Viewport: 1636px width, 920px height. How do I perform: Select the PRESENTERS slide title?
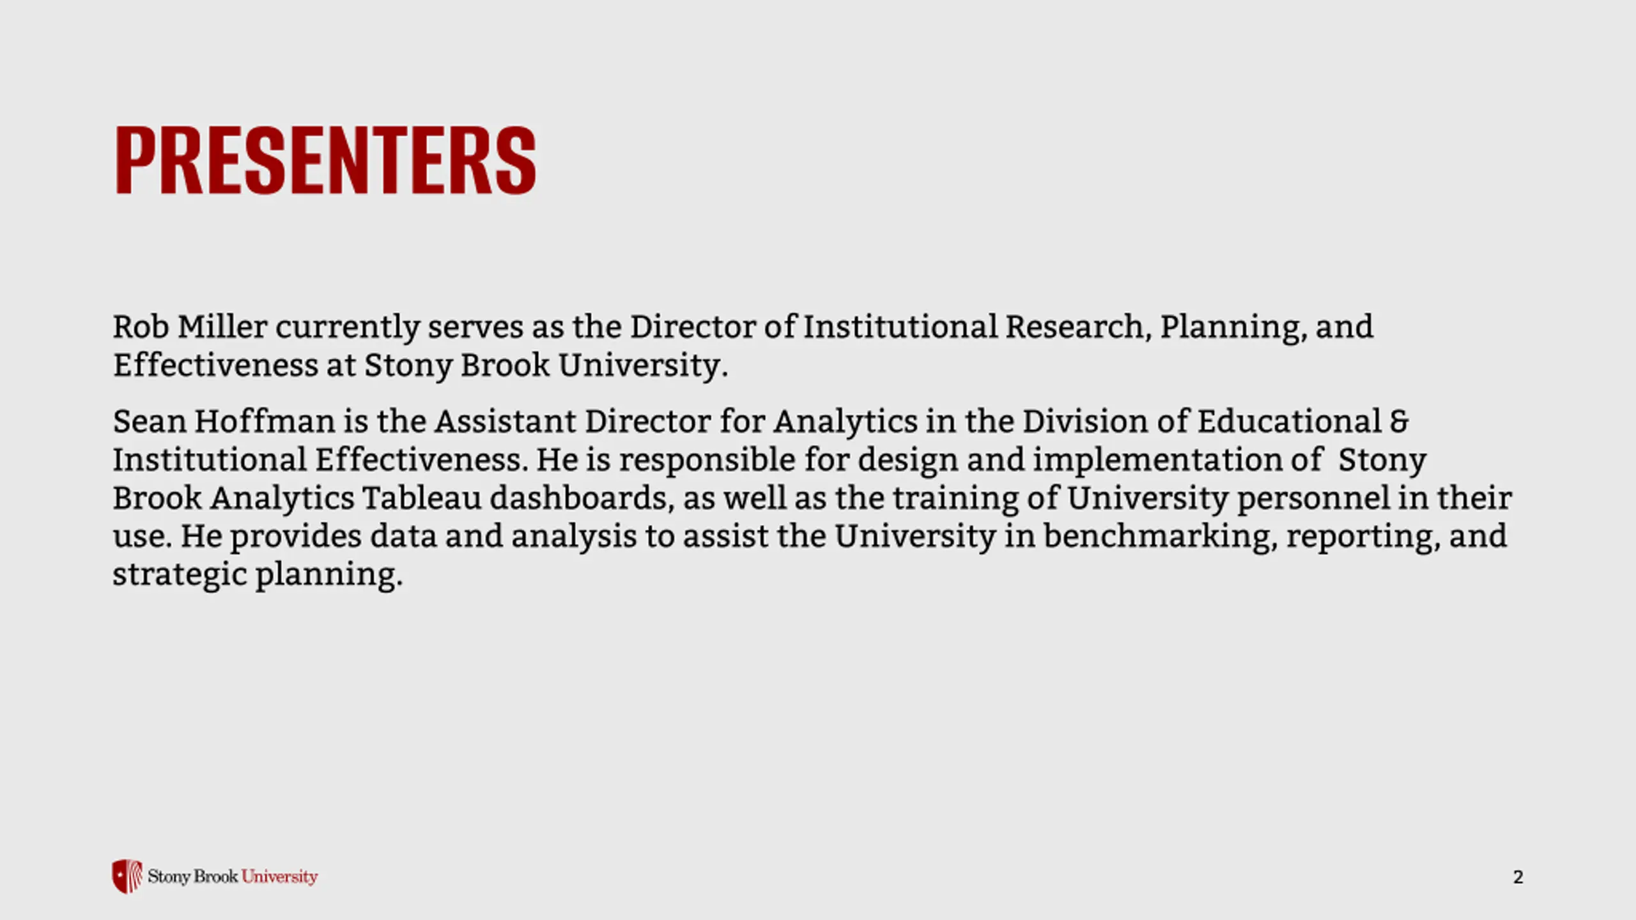point(325,160)
